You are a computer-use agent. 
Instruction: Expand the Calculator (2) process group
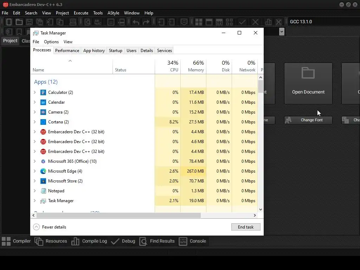point(35,92)
